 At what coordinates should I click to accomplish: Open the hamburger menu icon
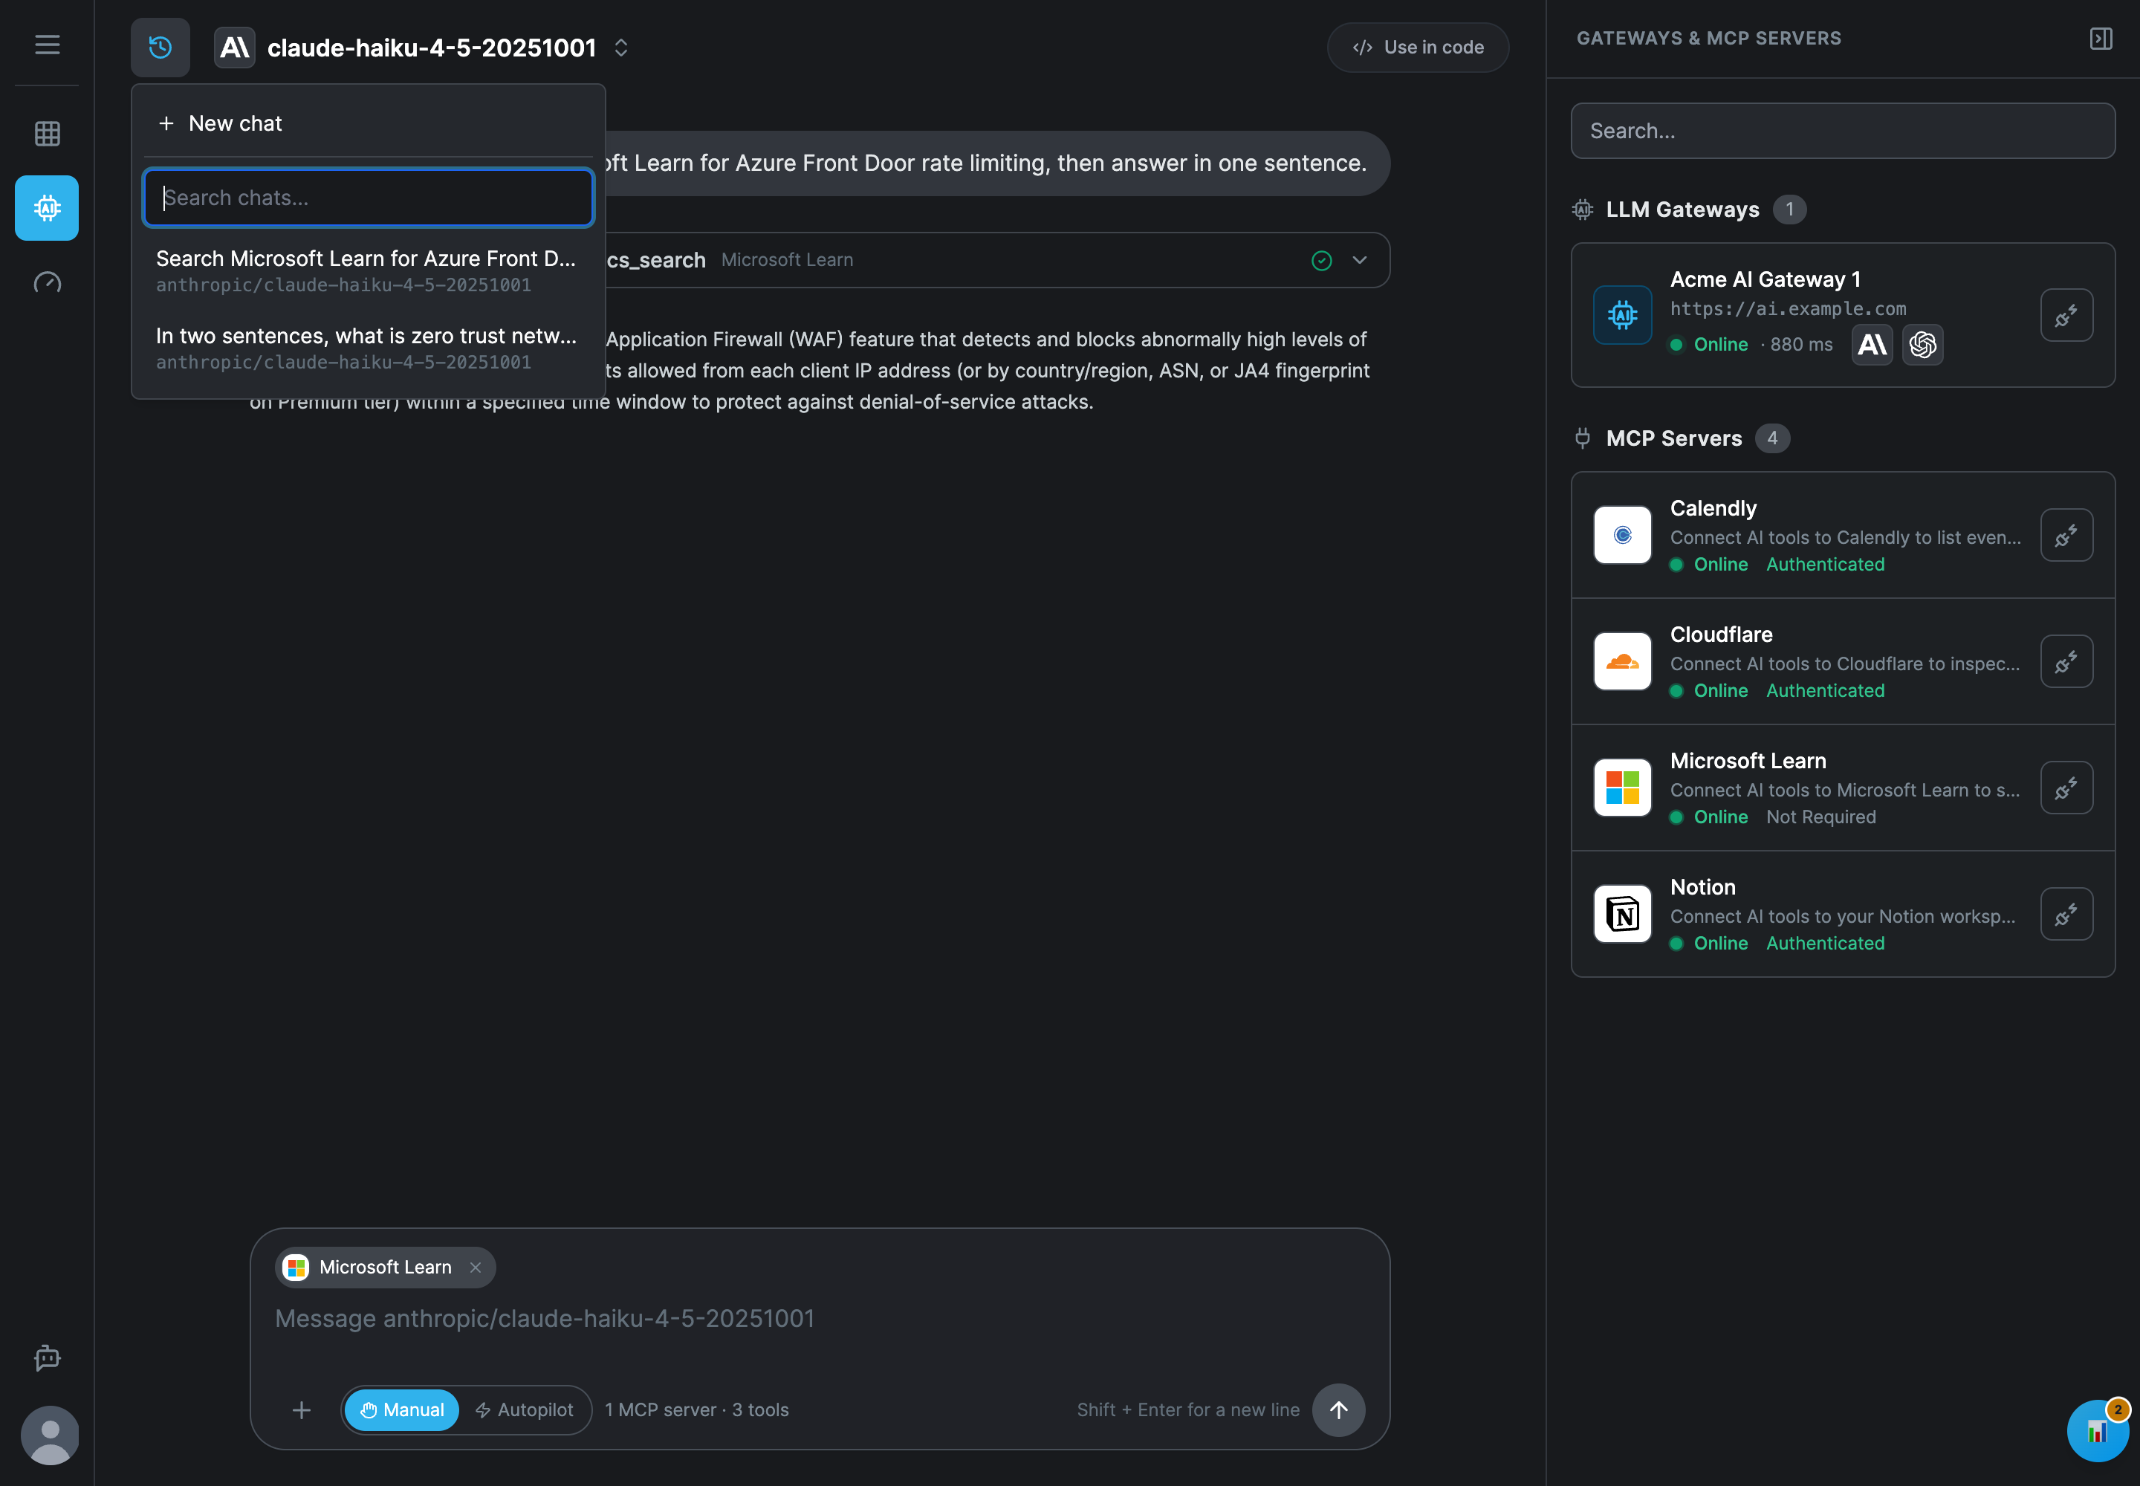[x=47, y=45]
